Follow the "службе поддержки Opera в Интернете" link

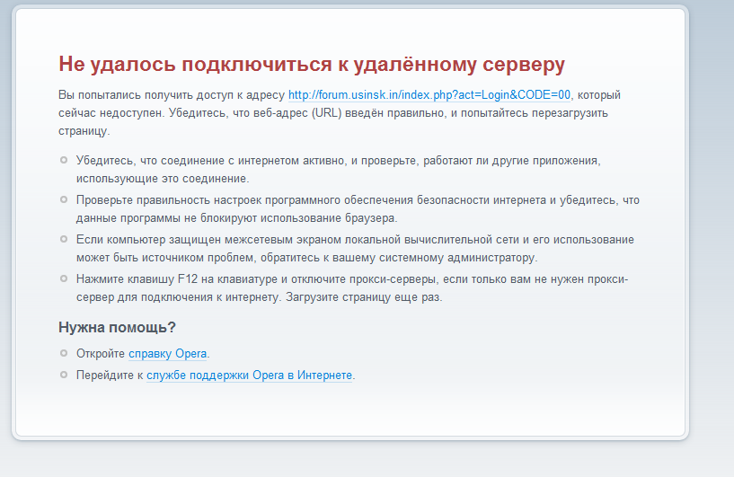click(x=249, y=375)
